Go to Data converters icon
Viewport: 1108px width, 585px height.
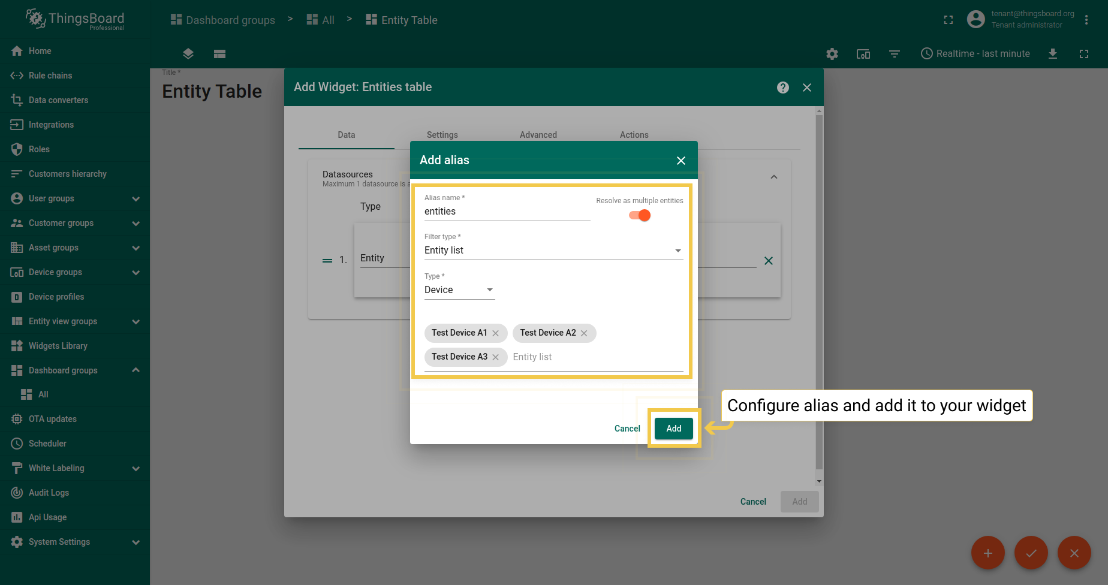(17, 100)
